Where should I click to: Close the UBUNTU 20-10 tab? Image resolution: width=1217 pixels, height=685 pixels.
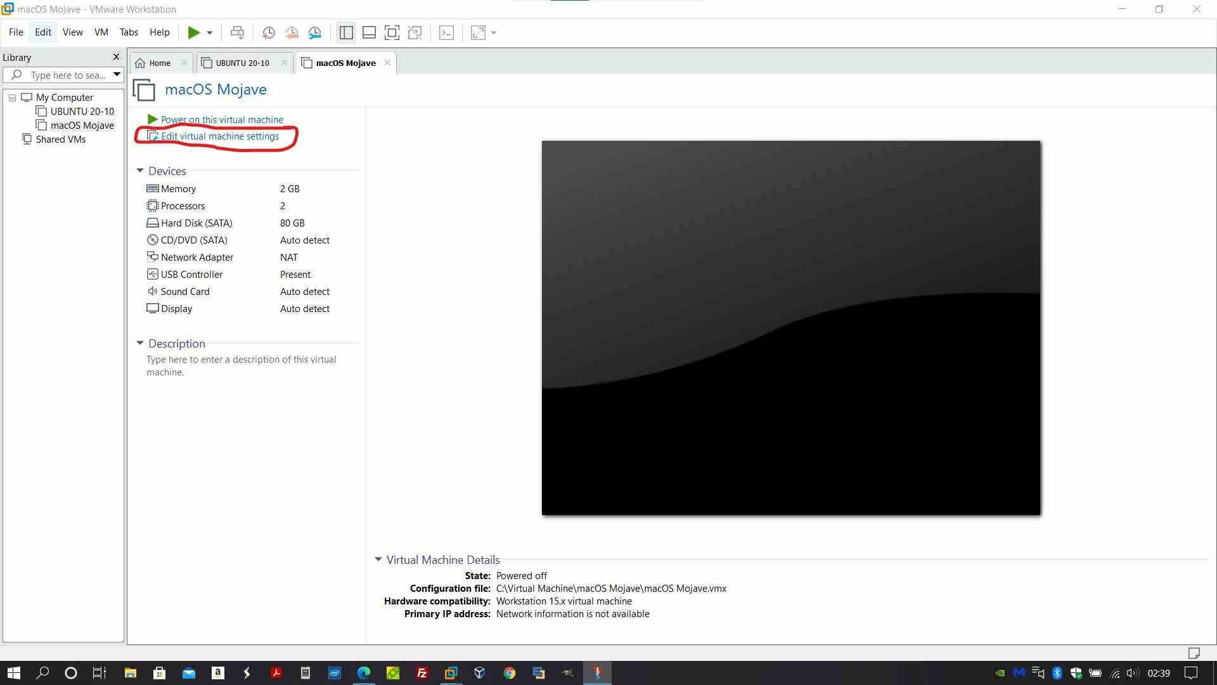[x=284, y=63]
